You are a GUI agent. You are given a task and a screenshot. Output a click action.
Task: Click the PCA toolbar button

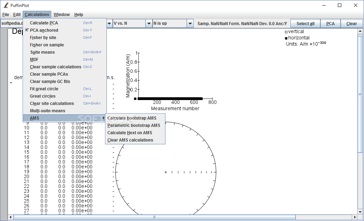[330, 24]
